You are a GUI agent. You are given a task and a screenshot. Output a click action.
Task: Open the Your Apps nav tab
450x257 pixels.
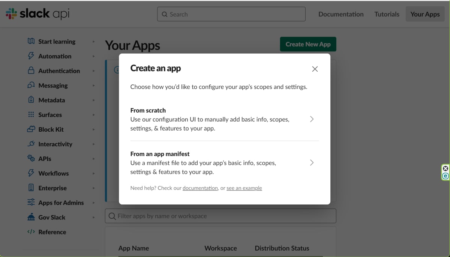pyautogui.click(x=425, y=14)
